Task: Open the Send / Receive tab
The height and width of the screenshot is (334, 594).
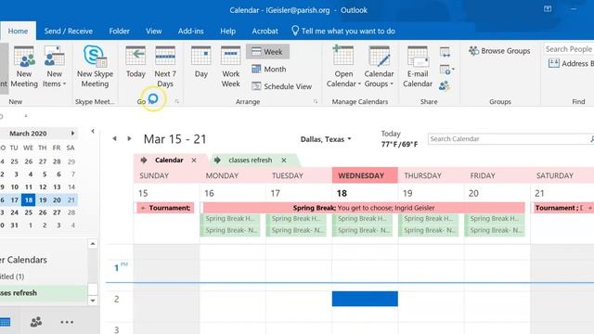Action: click(68, 31)
